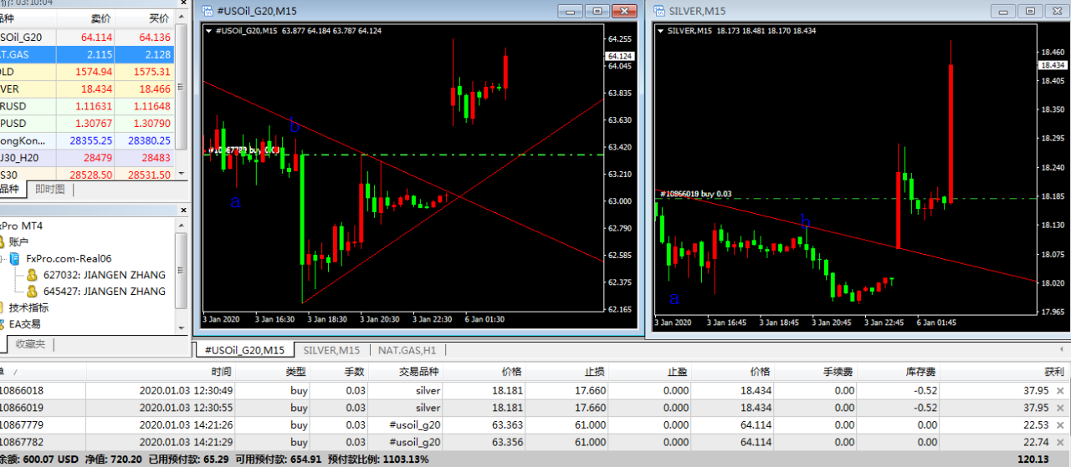Click account icon for 627032 JIANGEN ZHANG
Screen dimensions: 1071x467
pyautogui.click(x=33, y=275)
